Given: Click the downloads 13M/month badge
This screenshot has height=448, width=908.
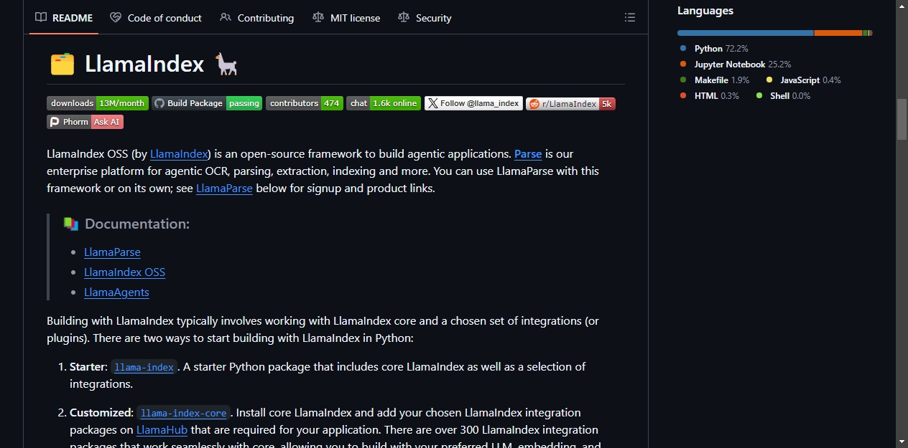Looking at the screenshot, I should tap(98, 103).
